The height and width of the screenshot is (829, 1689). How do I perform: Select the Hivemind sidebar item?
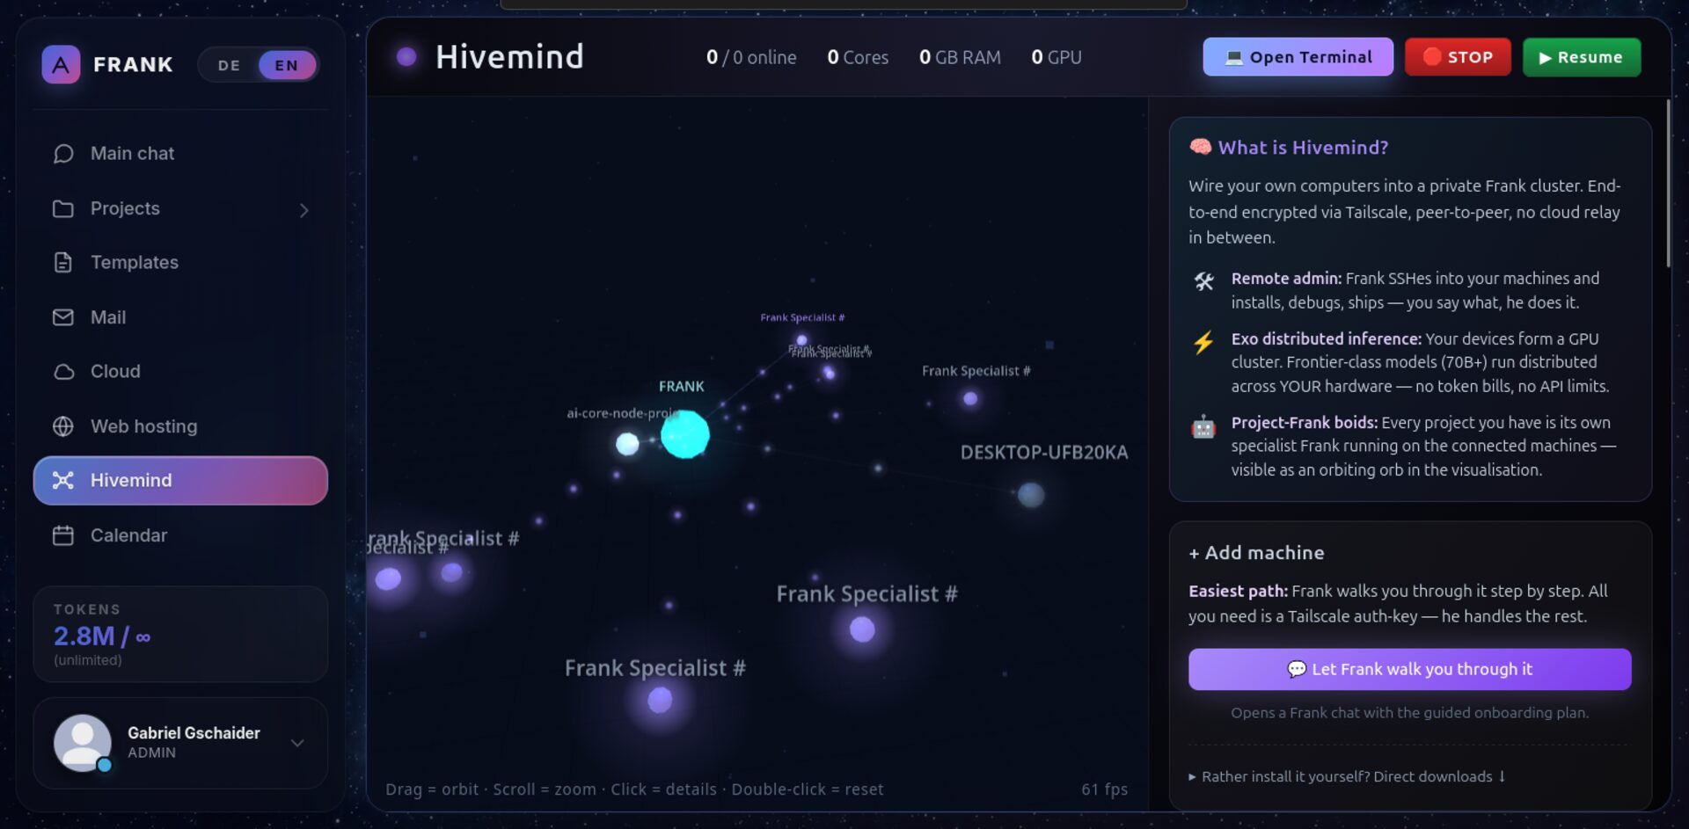180,480
